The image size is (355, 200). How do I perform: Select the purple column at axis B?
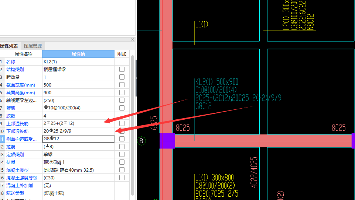point(167,141)
